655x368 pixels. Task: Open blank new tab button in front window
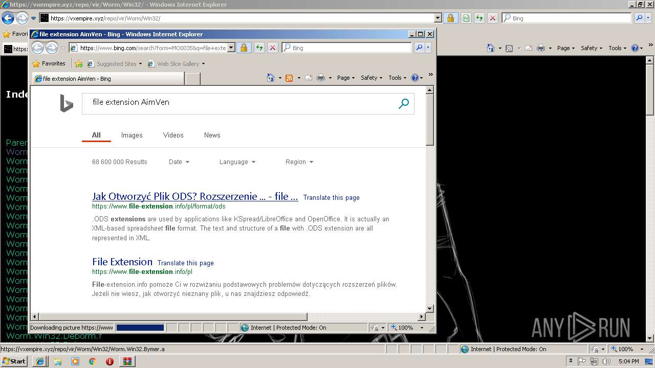(192, 79)
